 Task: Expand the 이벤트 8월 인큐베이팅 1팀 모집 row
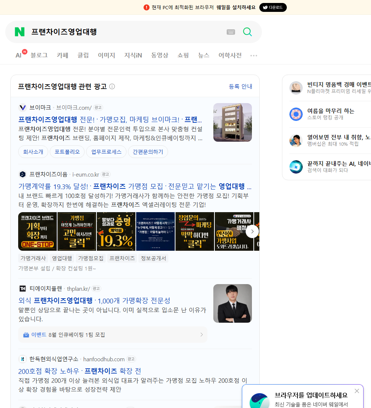(x=113, y=335)
